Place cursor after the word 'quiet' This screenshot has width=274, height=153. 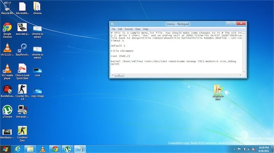(x=119, y=64)
